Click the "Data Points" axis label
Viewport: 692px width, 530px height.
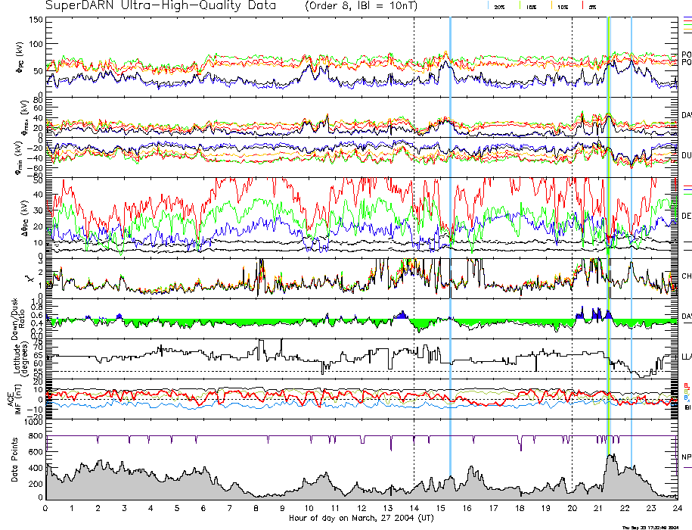[14, 460]
